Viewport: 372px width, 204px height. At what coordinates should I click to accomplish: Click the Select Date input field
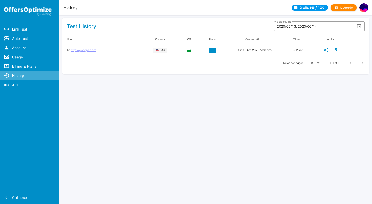[319, 26]
